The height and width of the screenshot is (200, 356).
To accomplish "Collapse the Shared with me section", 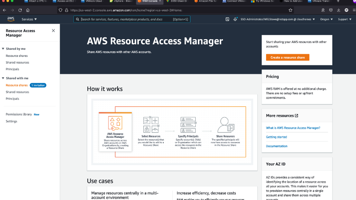I will (x=3, y=78).
